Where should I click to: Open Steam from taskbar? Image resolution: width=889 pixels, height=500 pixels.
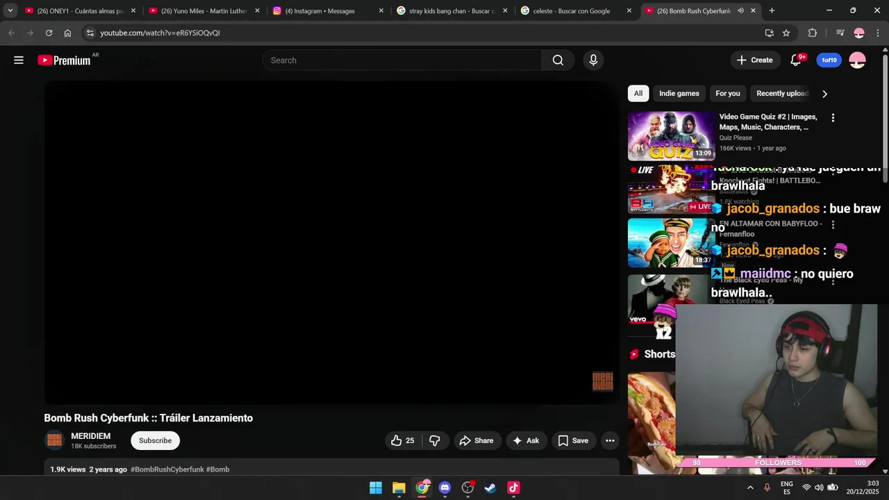tap(490, 487)
